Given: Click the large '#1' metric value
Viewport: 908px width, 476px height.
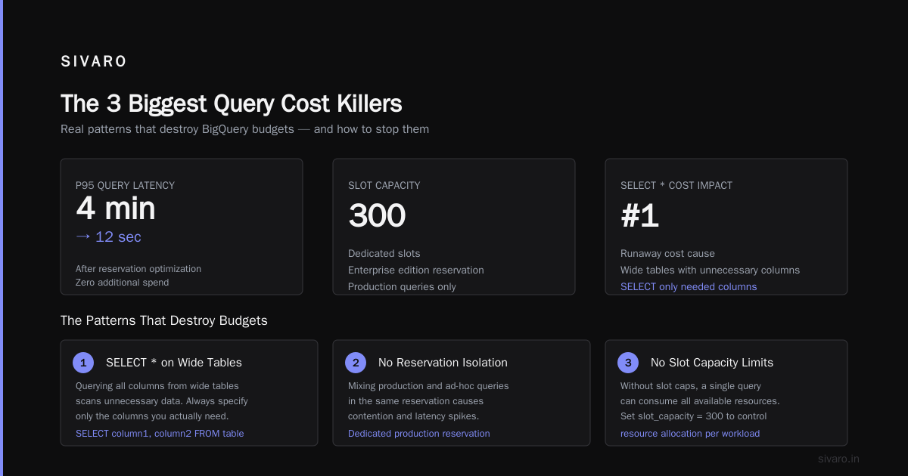Looking at the screenshot, I should [x=640, y=216].
